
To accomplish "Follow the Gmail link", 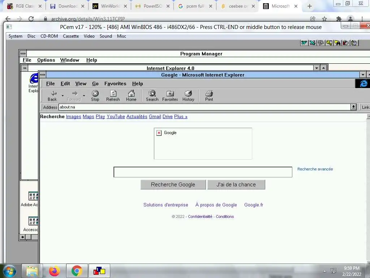I will [155, 117].
